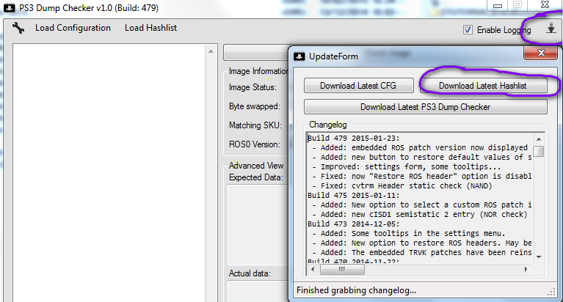Click changelog horizontal scrollbar right arrow
Screen dimensions: 563x302
(526, 269)
